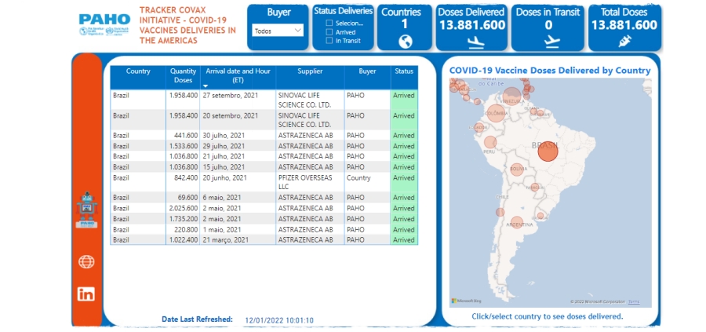Open the Terms link on the map
Viewport: 706px width, 332px height.
click(634, 301)
